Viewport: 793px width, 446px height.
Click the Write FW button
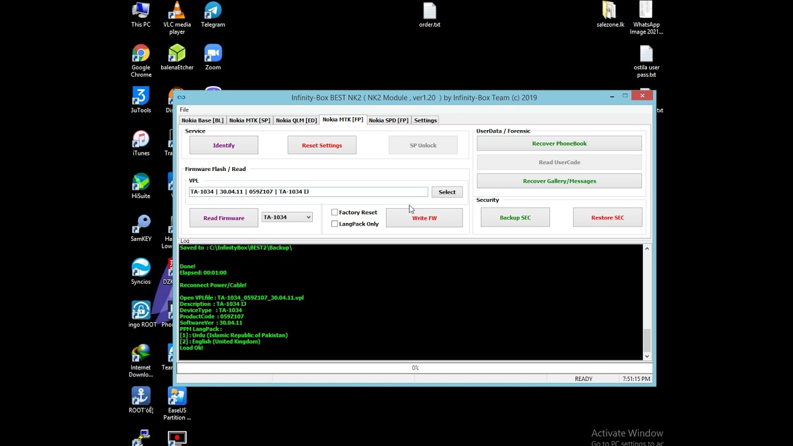pos(424,218)
